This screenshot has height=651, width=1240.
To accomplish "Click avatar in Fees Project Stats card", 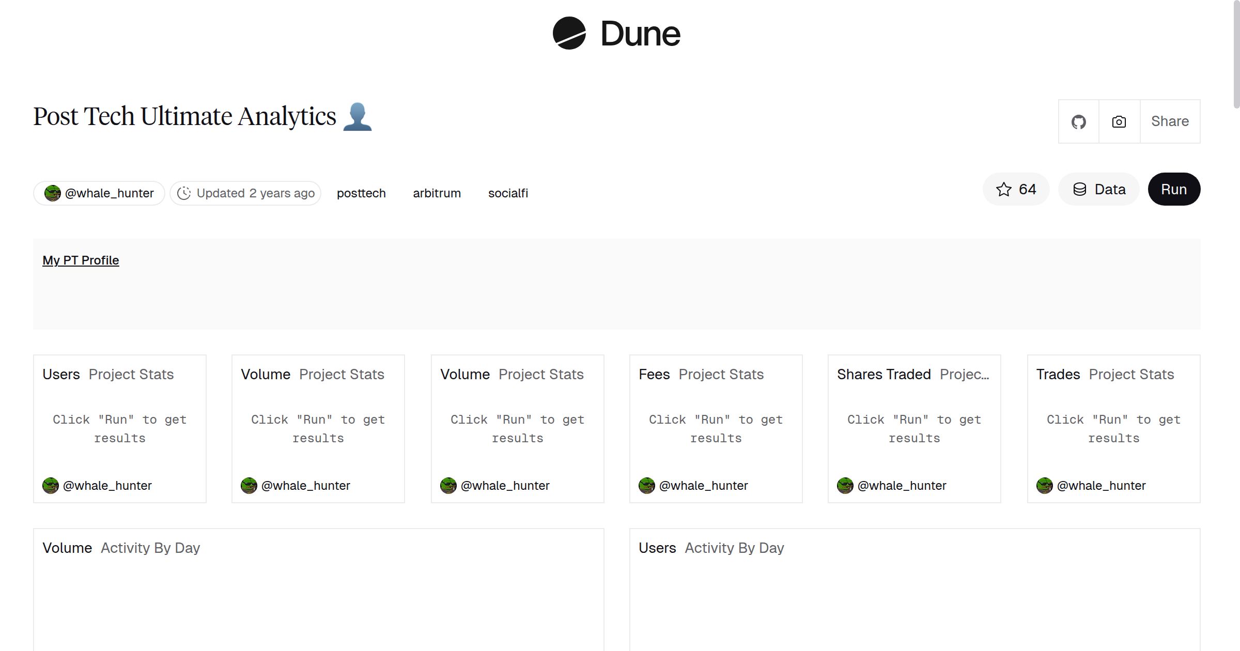I will [646, 486].
